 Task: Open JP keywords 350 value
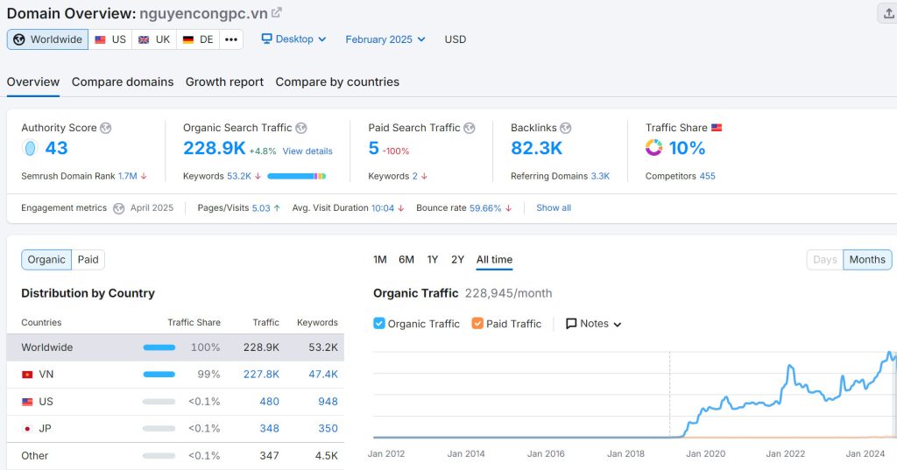(328, 428)
